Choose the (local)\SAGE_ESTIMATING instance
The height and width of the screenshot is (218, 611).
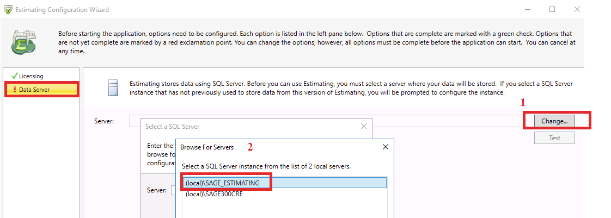284,183
